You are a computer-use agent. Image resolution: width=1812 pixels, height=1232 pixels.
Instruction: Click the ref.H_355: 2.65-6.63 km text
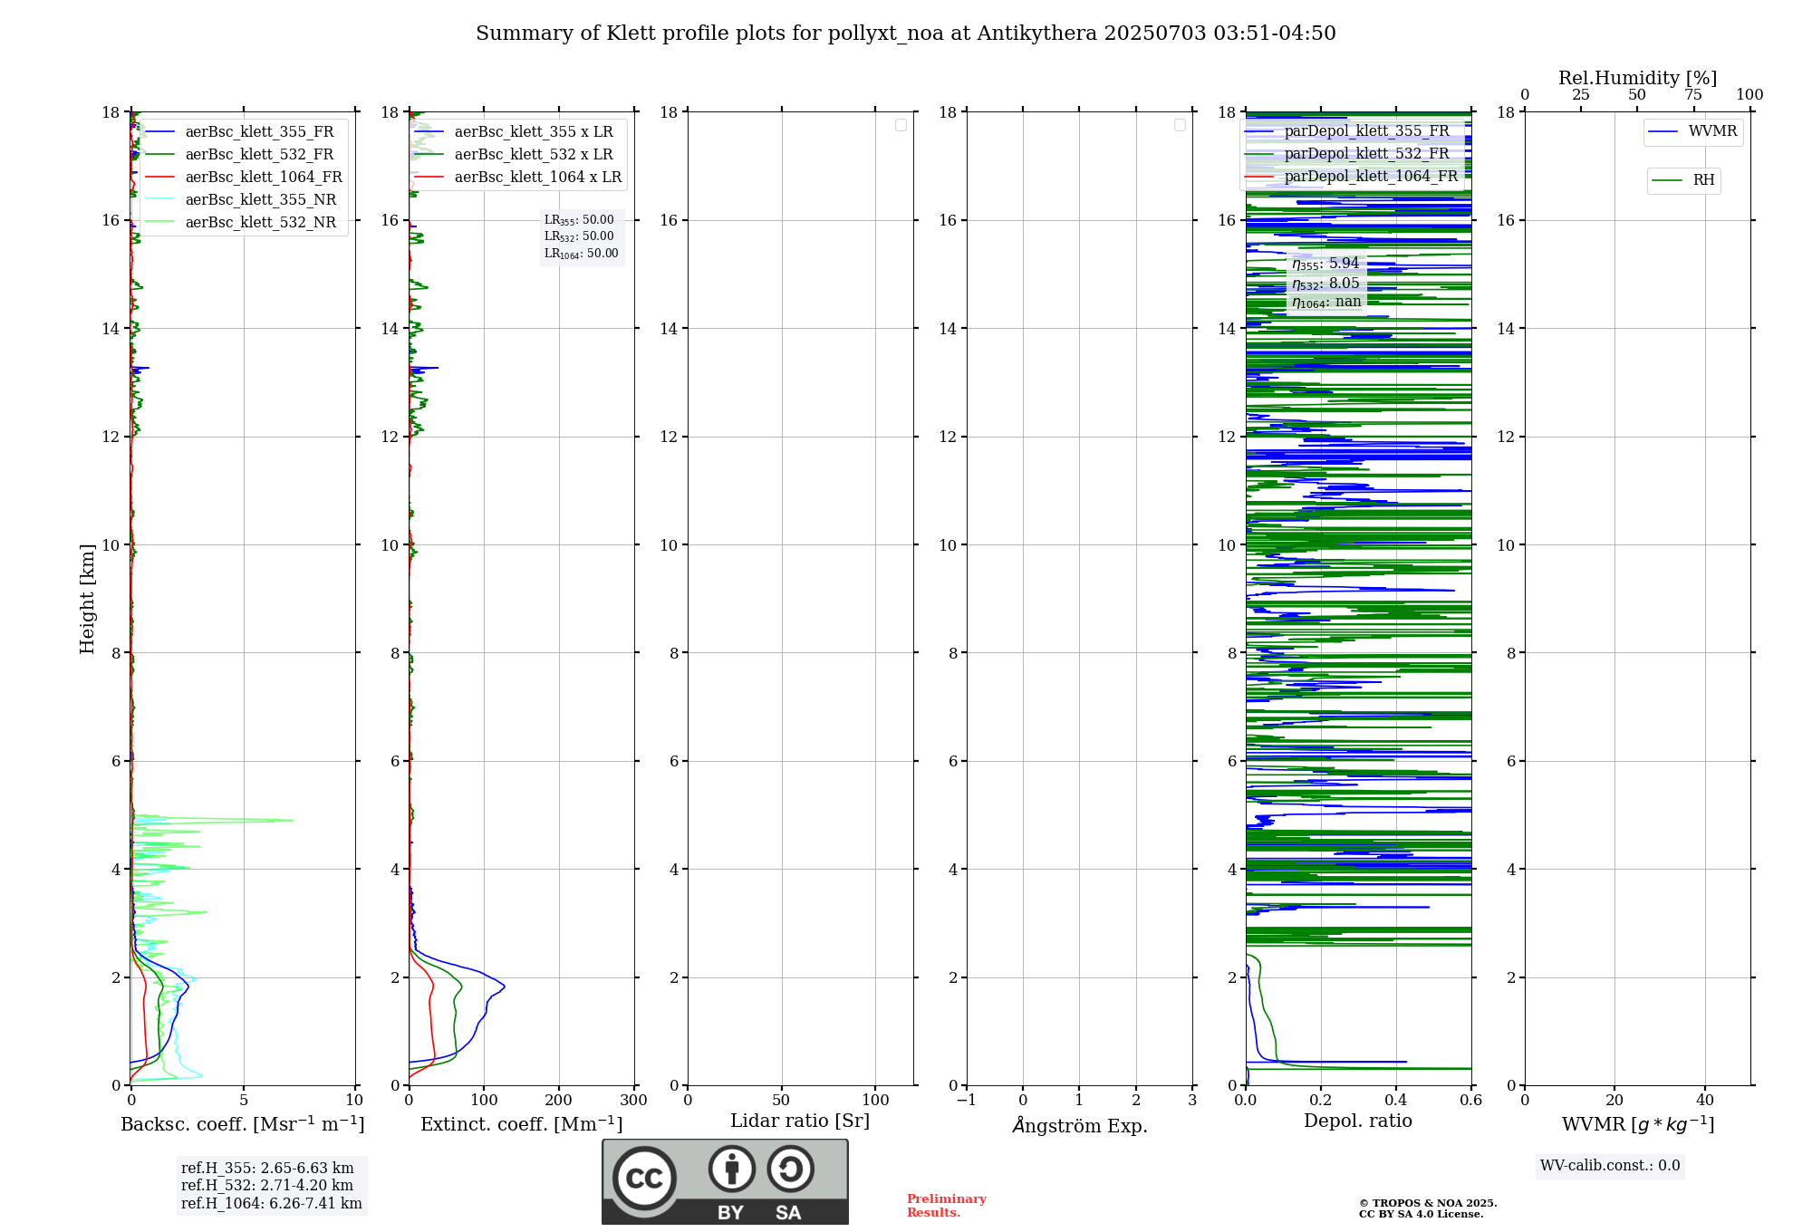tap(267, 1169)
